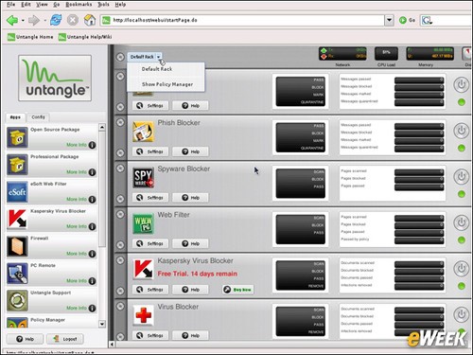Open the Bookmarks menu
473x355 pixels.
point(79,5)
